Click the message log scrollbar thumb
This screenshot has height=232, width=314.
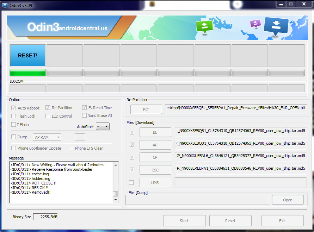[116, 194]
